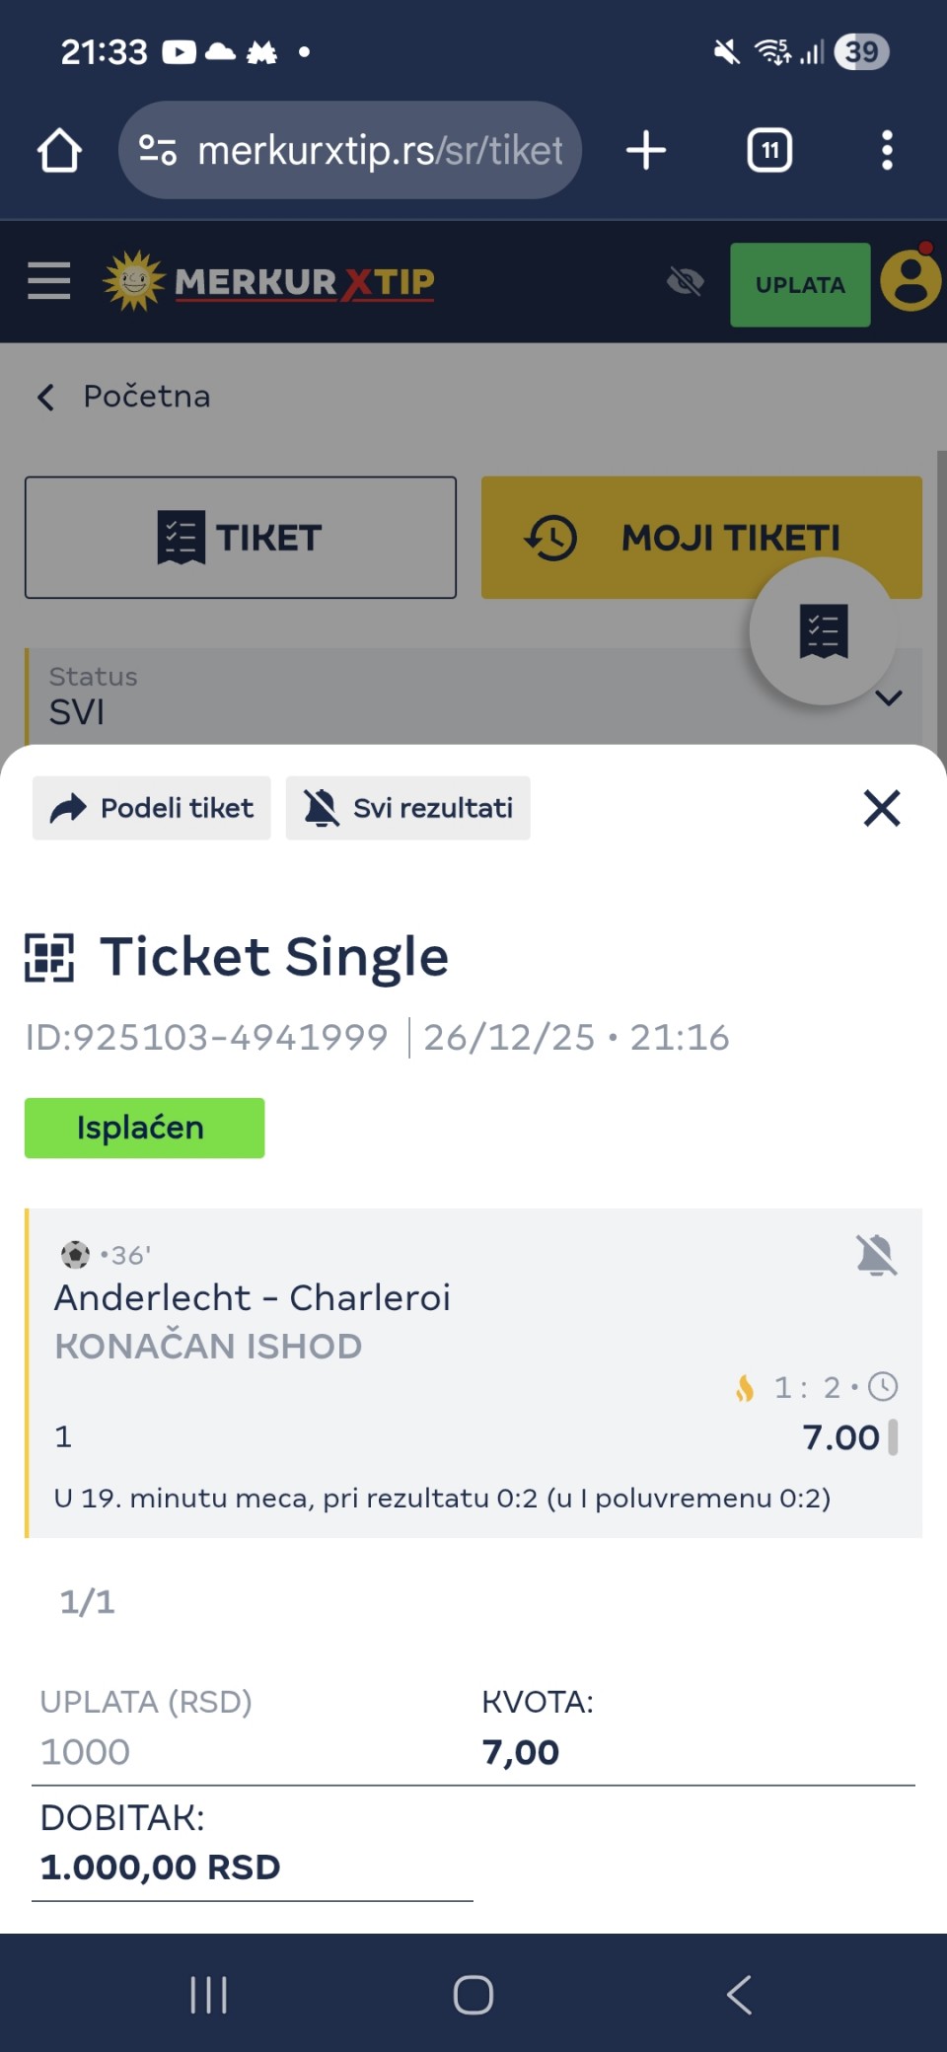
Task: Switch to the TIKET tab
Action: pyautogui.click(x=241, y=538)
